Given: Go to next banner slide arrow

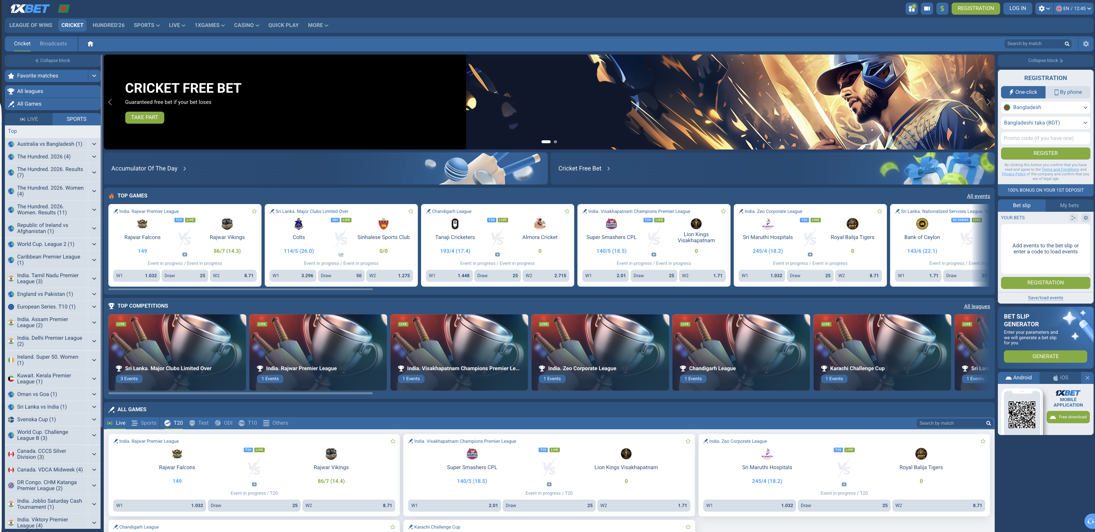Looking at the screenshot, I should click(988, 102).
